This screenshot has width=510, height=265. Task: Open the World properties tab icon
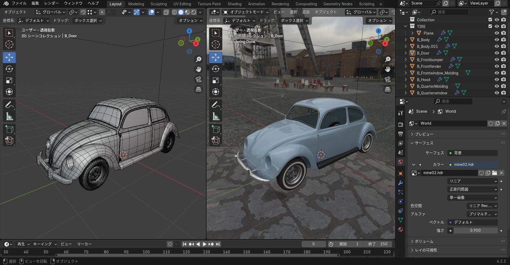(400, 162)
